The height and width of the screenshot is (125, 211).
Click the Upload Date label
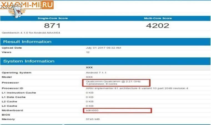click(12, 48)
